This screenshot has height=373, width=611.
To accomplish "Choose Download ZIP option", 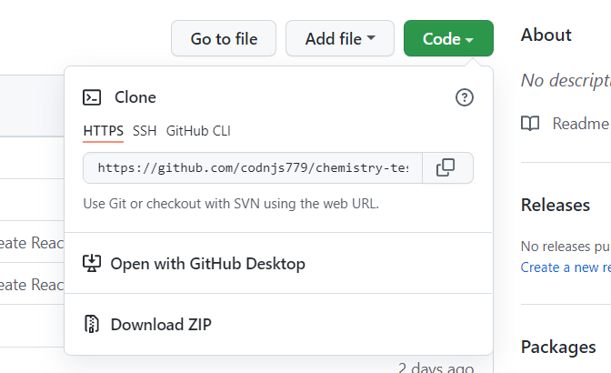I will pos(278,324).
